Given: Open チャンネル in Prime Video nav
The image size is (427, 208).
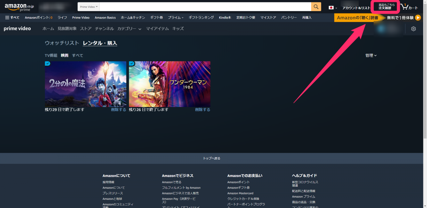Looking at the screenshot, I should 104,29.
